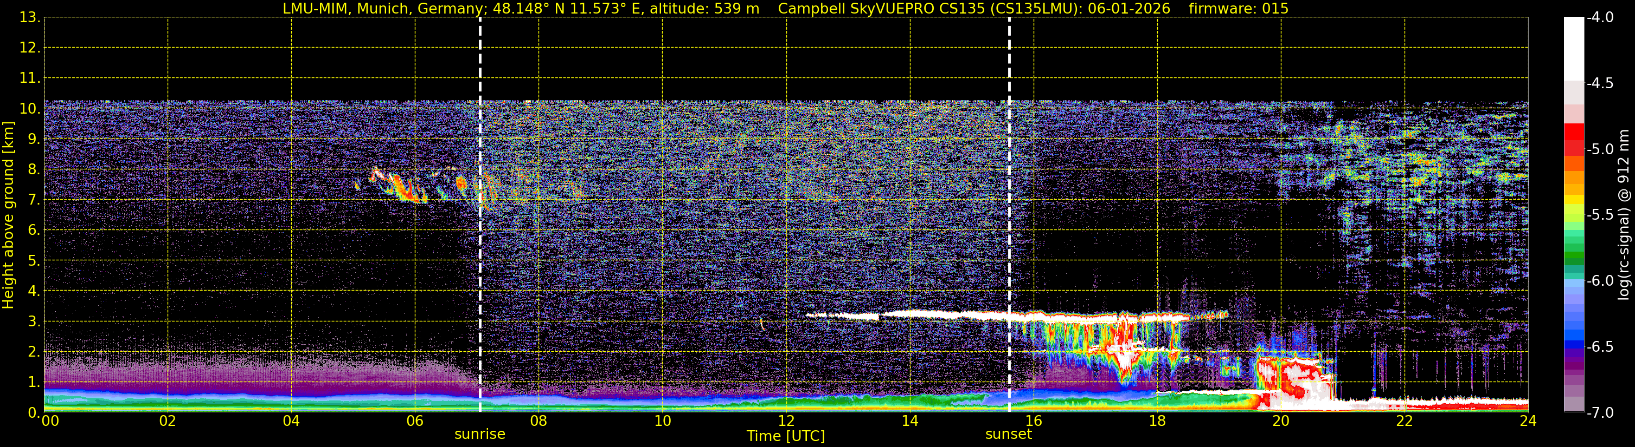The width and height of the screenshot is (1635, 447).
Task: Click the '20' time tick label
Action: click(x=1281, y=421)
